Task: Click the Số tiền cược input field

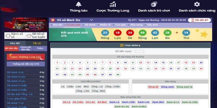Action: (139, 51)
